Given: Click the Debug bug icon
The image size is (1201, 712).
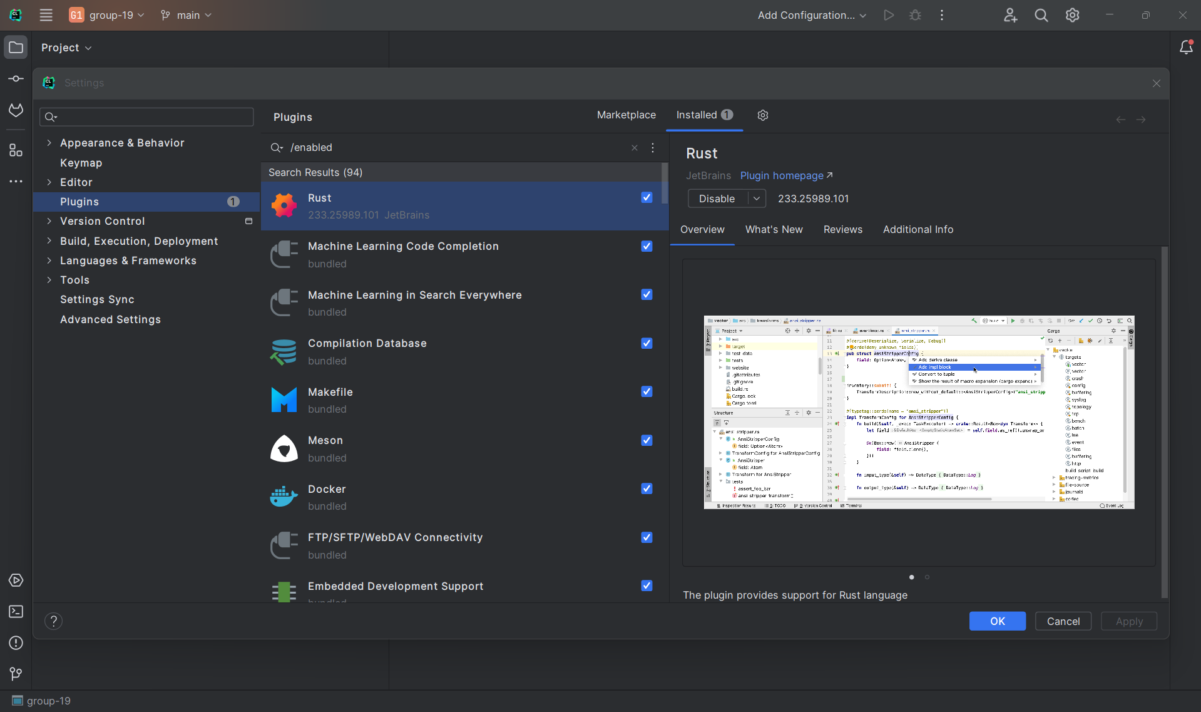Looking at the screenshot, I should coord(916,15).
